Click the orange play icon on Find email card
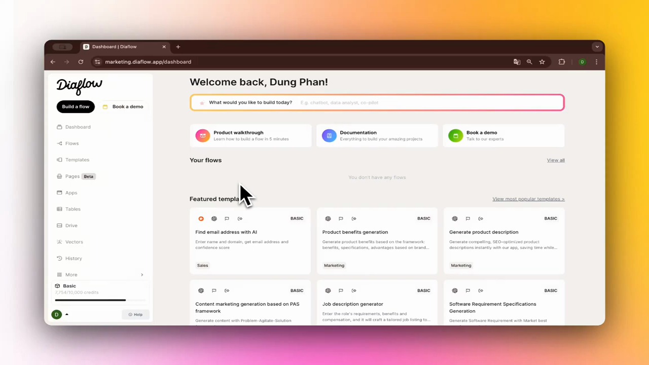 201,218
